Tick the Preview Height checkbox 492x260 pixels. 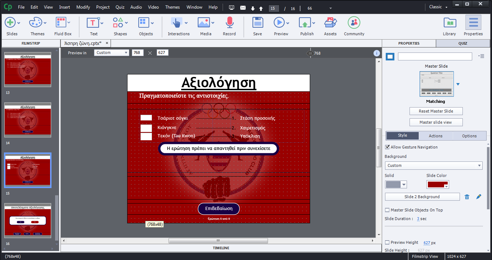(387, 242)
